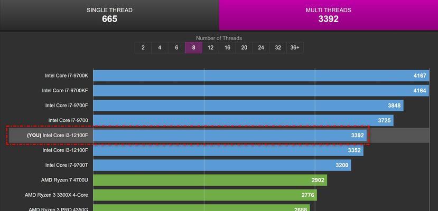Click the AMD Ryzen 7 4700U label
Screen dimensions: 438x211
(x=64, y=180)
